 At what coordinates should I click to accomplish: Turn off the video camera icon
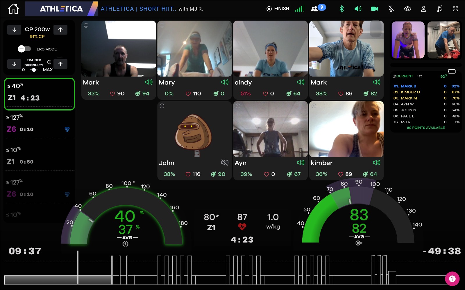(x=375, y=9)
